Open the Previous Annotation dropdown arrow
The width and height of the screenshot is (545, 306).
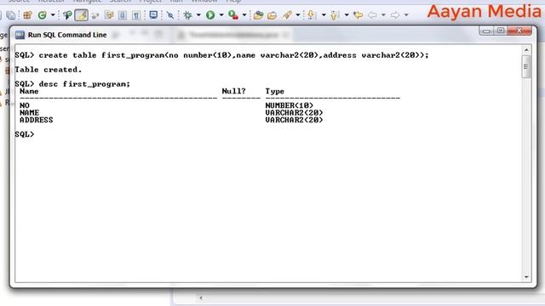point(347,15)
